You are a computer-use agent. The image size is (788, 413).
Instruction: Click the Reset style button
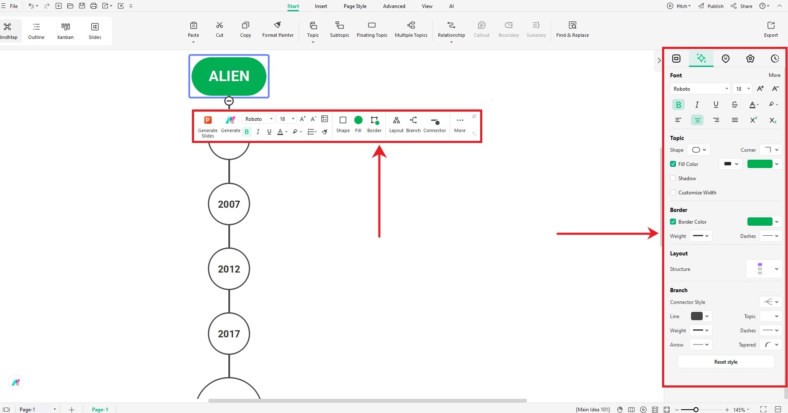[x=726, y=362]
